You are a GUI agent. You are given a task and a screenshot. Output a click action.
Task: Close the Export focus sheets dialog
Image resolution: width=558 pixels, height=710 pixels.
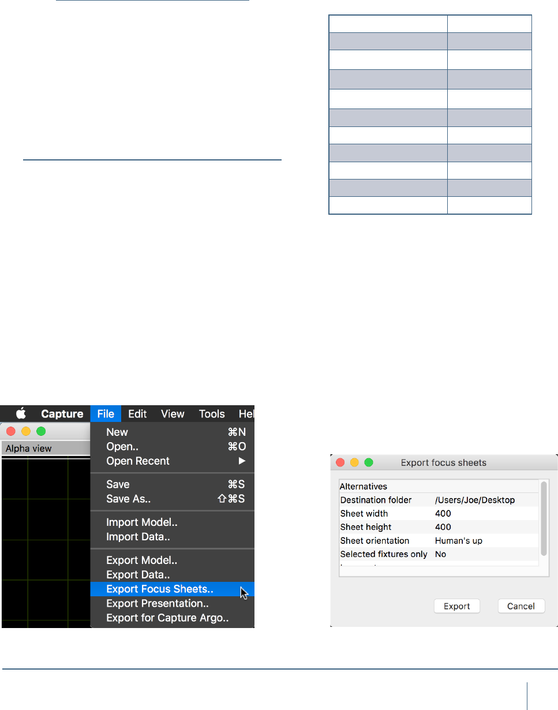[340, 462]
